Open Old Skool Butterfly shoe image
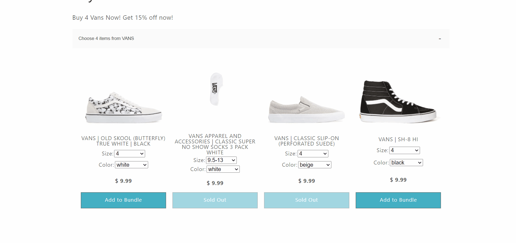Image resolution: width=516 pixels, height=243 pixels. click(x=124, y=108)
